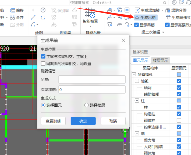This screenshot has height=155, width=191.
Task: Select the 选择楼层 radio button
Action: [86, 105]
